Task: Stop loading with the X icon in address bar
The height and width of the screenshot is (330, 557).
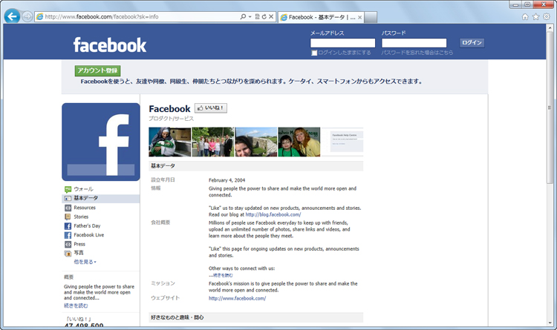Action: click(271, 16)
